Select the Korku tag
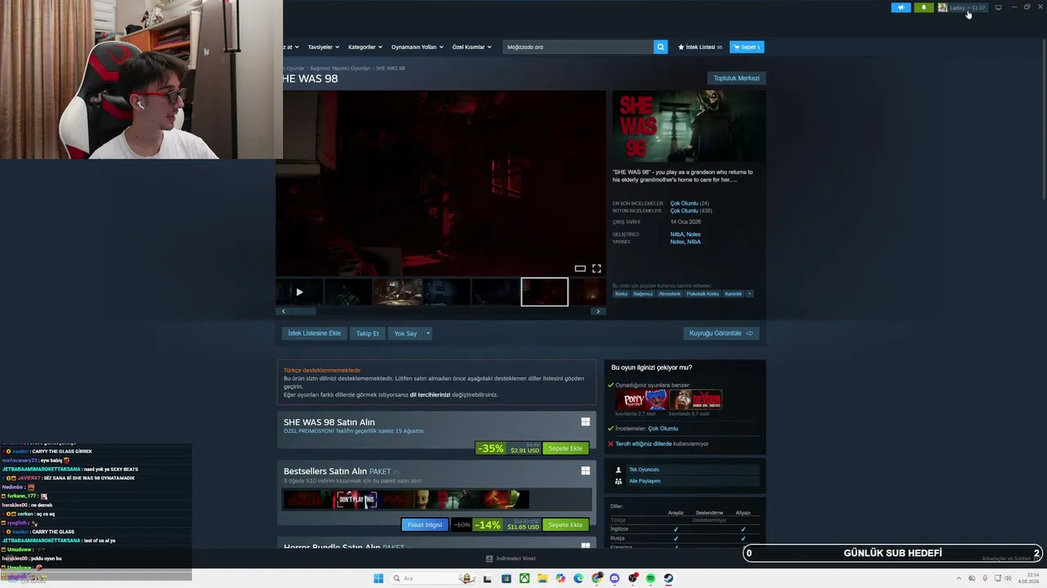The height and width of the screenshot is (588, 1047). [622, 294]
